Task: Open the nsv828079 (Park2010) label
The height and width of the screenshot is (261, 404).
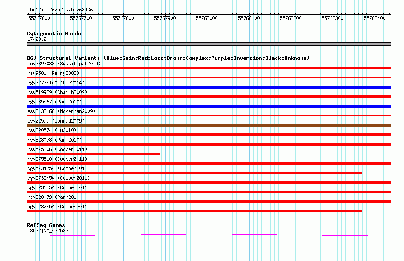Action: (54, 197)
